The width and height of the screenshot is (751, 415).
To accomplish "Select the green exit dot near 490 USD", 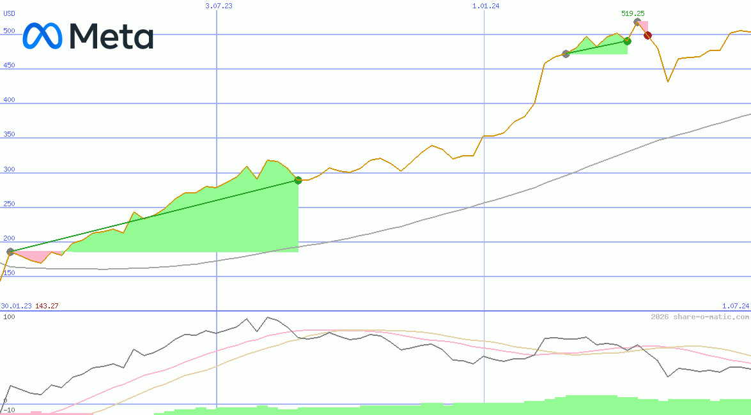I will coord(627,41).
